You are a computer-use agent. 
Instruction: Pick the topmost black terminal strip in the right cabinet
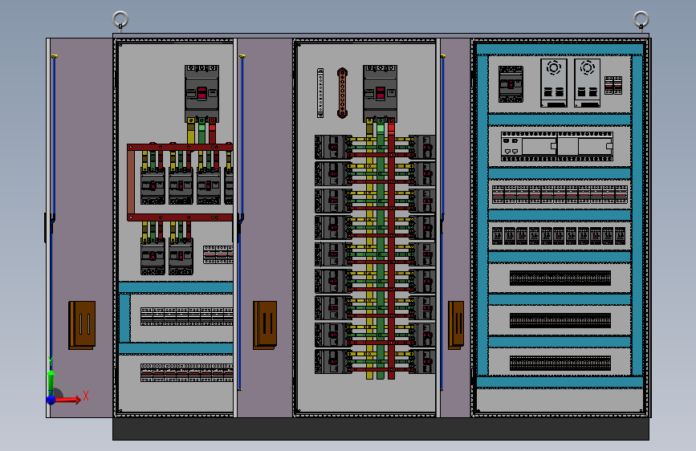[560, 278]
